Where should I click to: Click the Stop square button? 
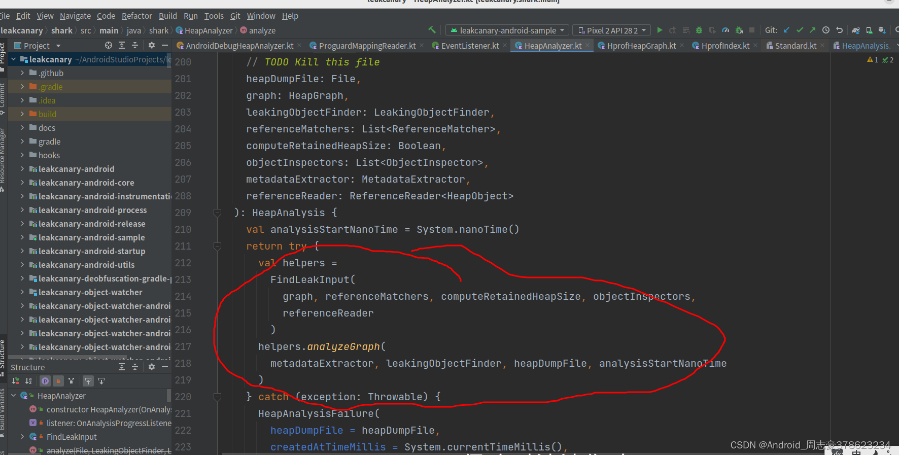752,30
